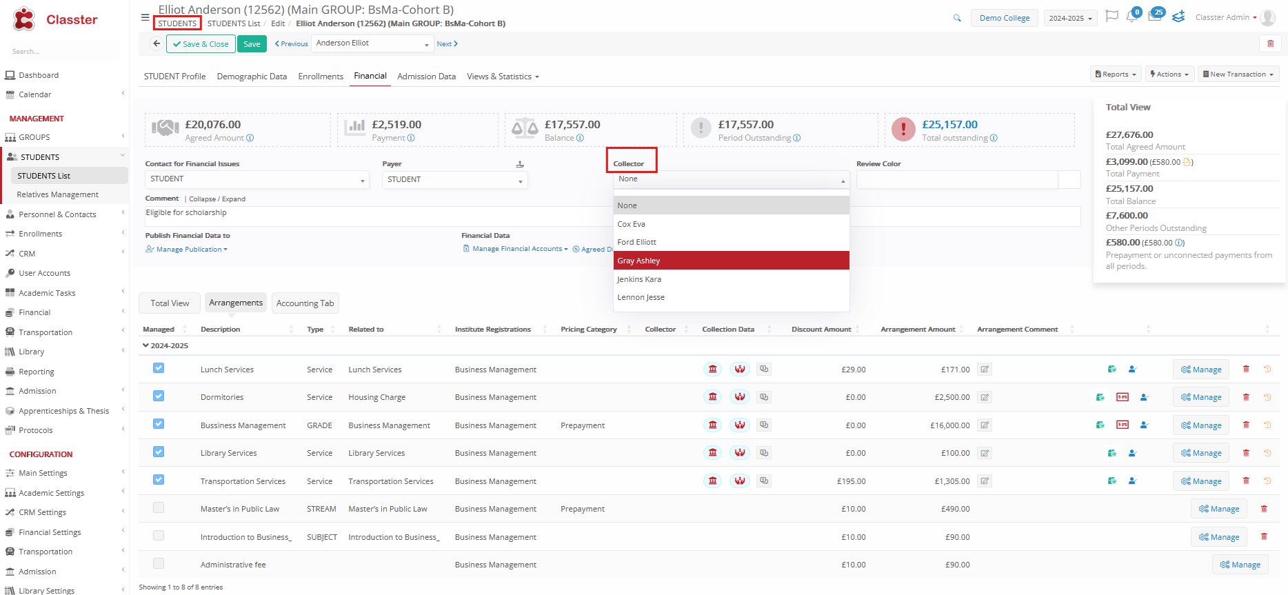
Task: Click the Save & Close button
Action: (x=201, y=44)
